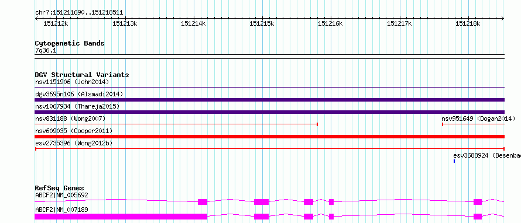Select NM_007189 exon near 151215k
The image size is (521, 223).
(261, 217)
